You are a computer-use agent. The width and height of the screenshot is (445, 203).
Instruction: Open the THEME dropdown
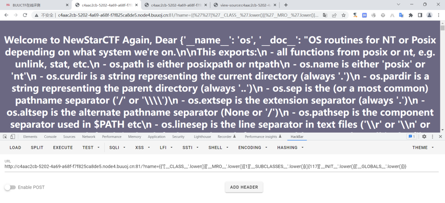[422, 147]
